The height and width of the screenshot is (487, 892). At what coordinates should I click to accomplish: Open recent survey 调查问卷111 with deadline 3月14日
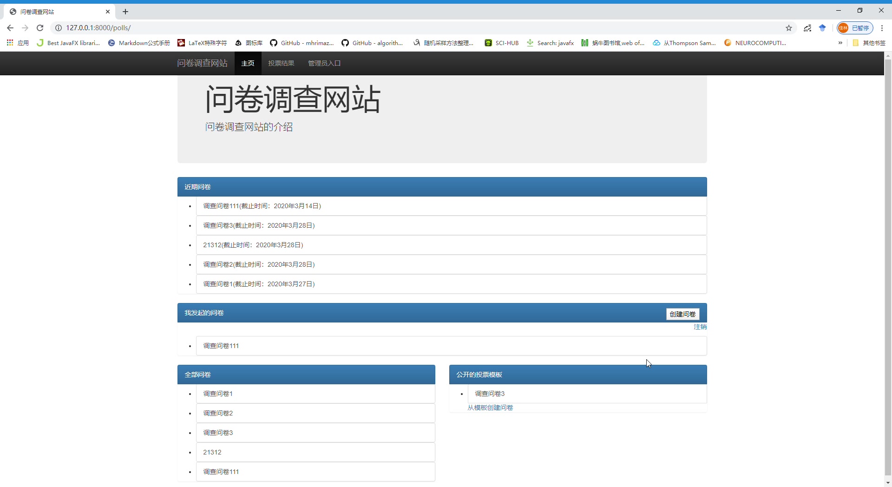pyautogui.click(x=451, y=206)
